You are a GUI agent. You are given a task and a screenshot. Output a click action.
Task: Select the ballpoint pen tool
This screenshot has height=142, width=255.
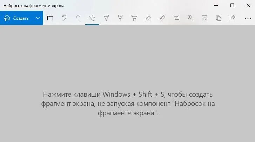(x=106, y=18)
